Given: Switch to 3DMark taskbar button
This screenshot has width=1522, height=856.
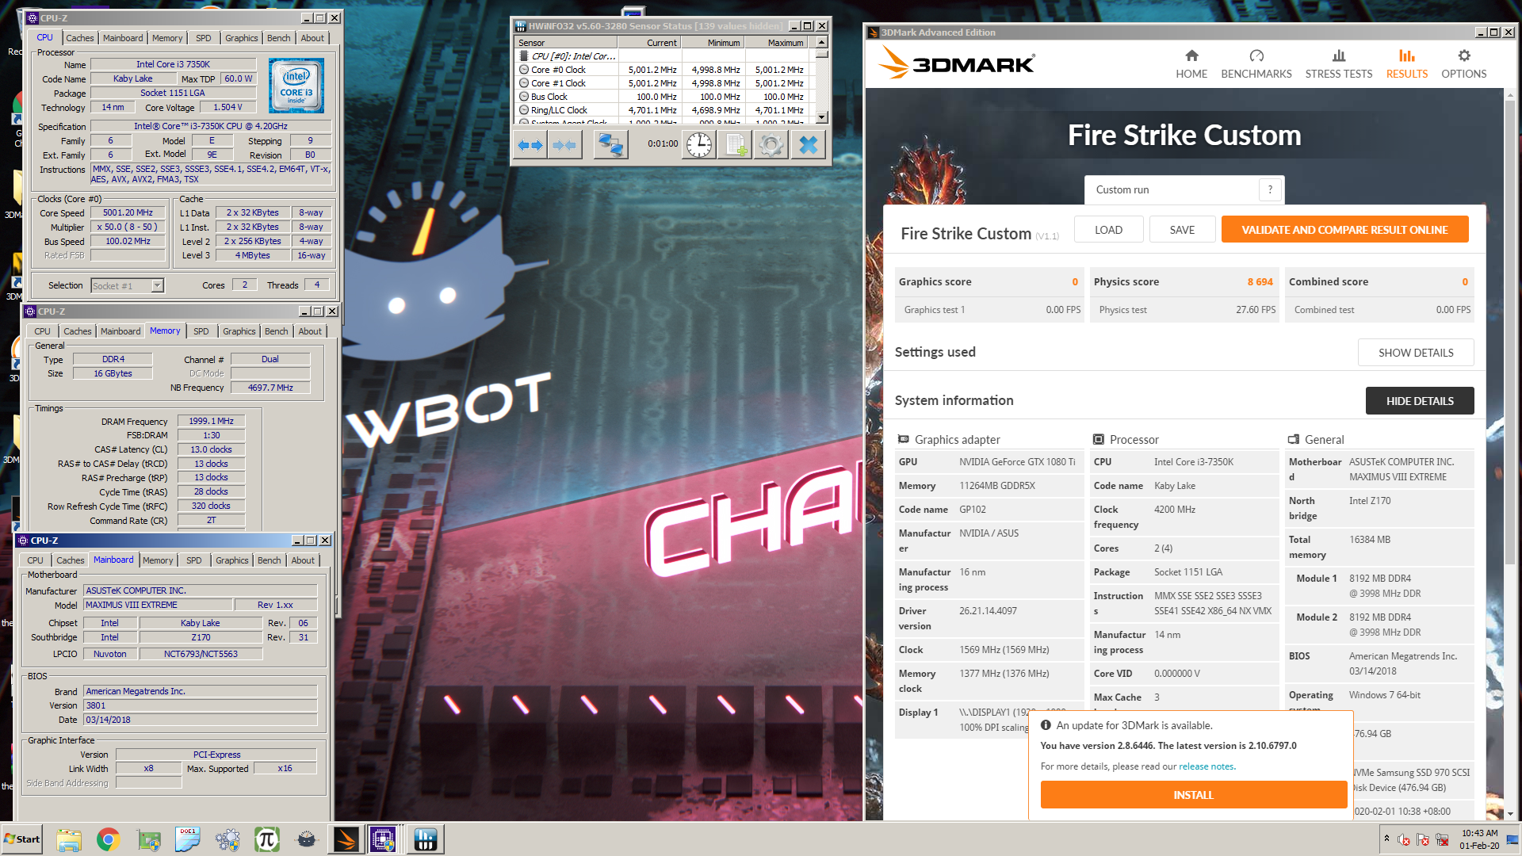Looking at the screenshot, I should pyautogui.click(x=346, y=839).
